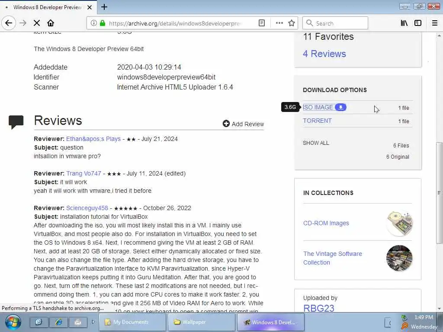443x332 pixels.
Task: Open the TORRENT download link
Action: pyautogui.click(x=317, y=121)
